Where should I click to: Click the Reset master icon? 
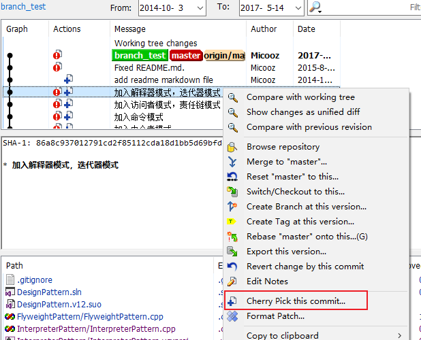click(232, 177)
